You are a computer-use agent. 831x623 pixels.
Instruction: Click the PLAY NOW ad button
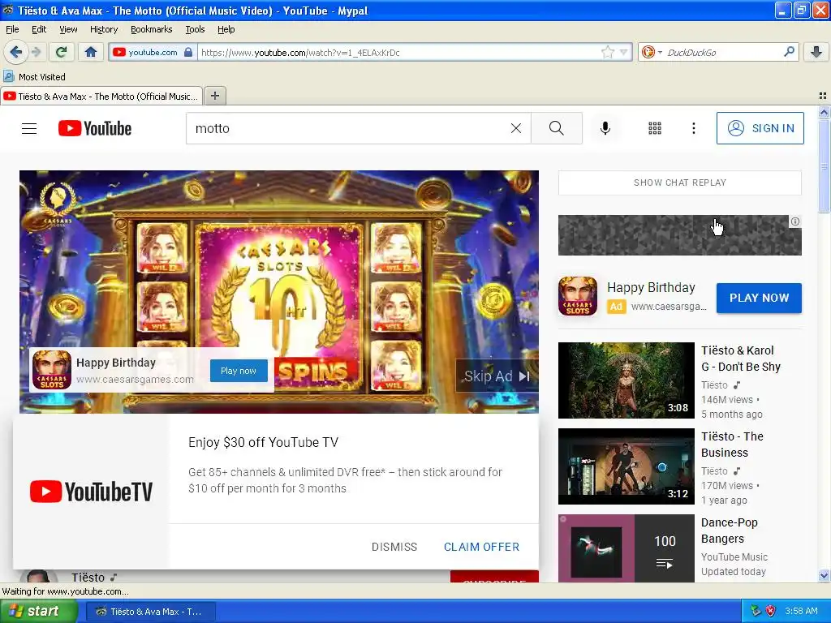(x=759, y=298)
